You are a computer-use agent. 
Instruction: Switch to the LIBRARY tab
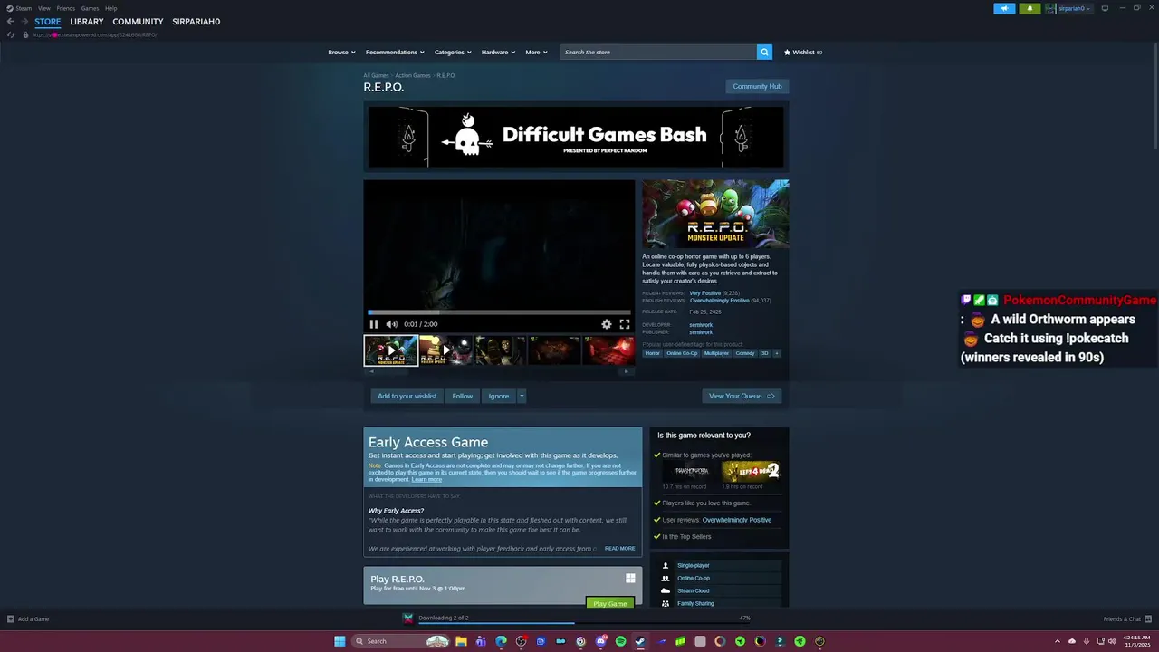(x=87, y=21)
